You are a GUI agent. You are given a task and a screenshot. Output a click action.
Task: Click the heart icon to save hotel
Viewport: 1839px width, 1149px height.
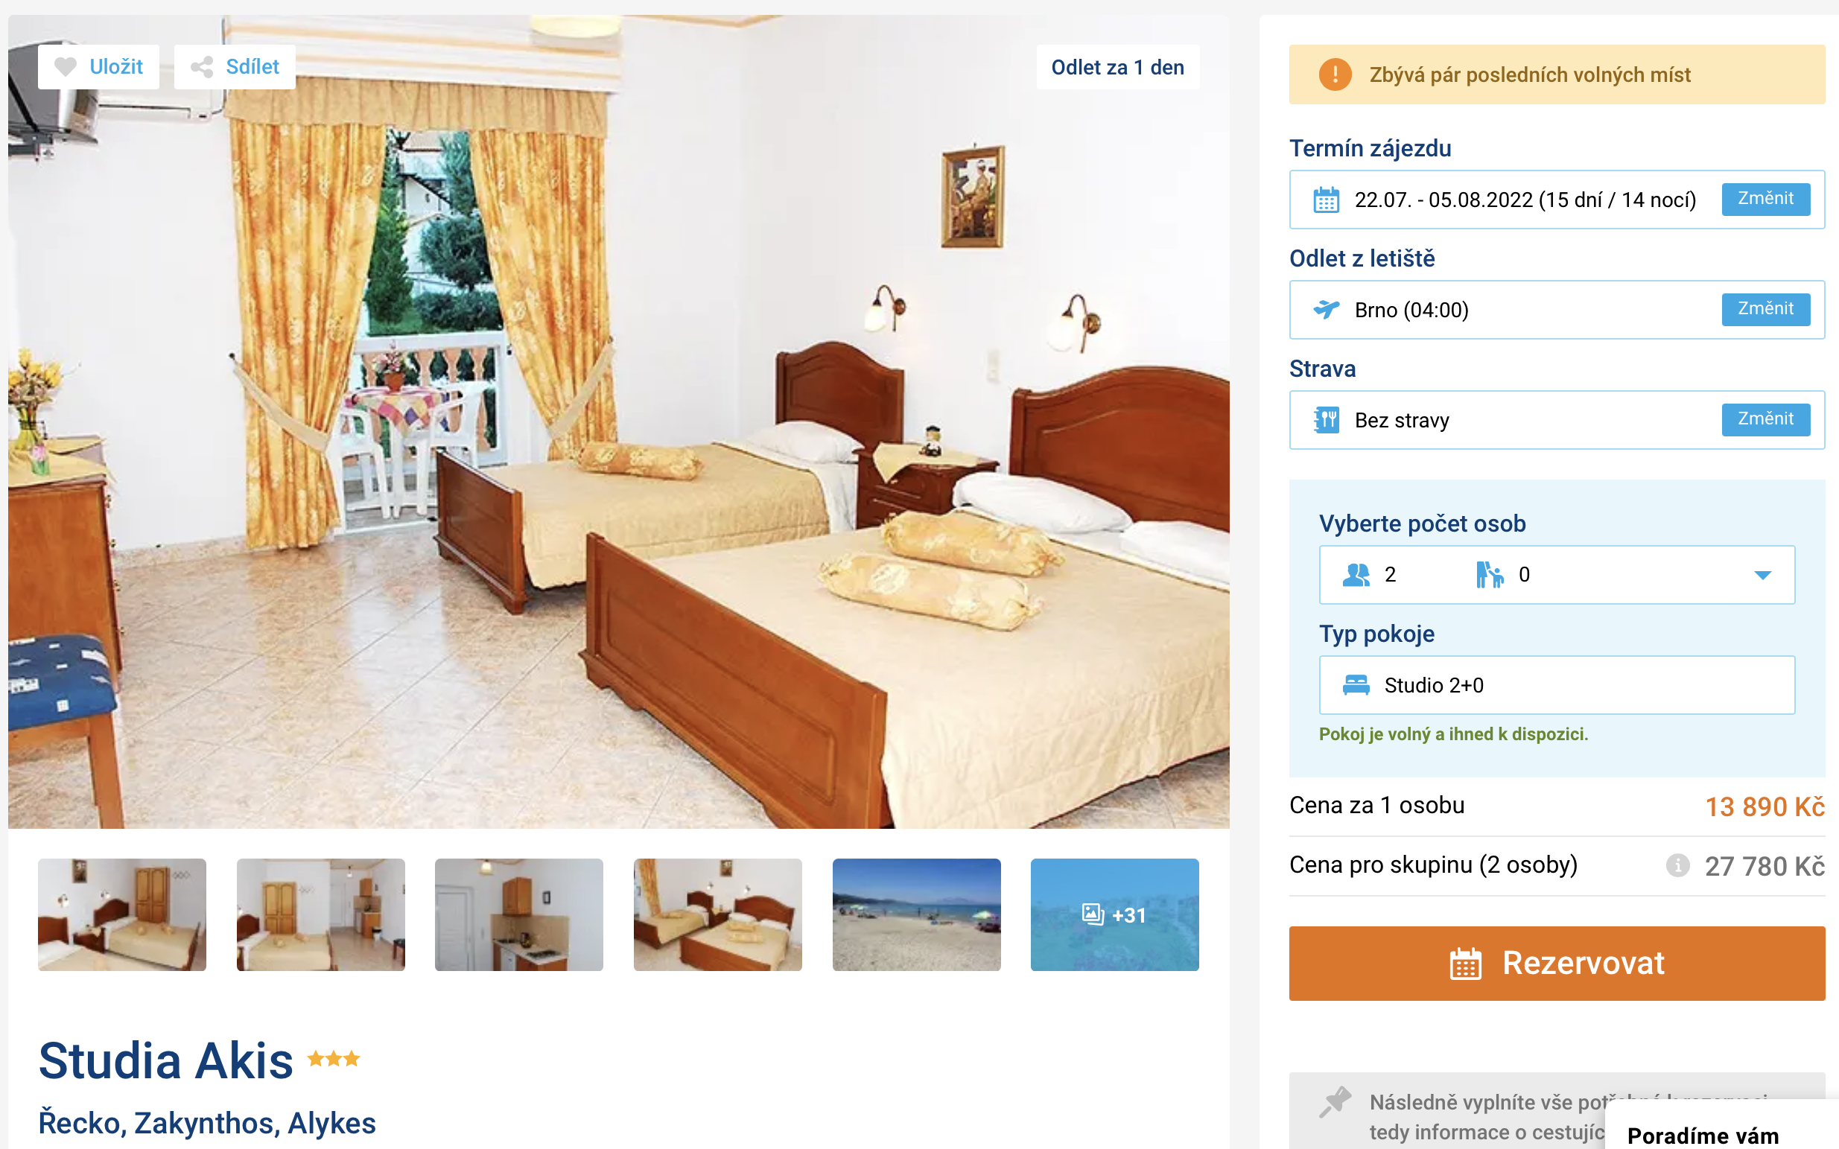[66, 67]
